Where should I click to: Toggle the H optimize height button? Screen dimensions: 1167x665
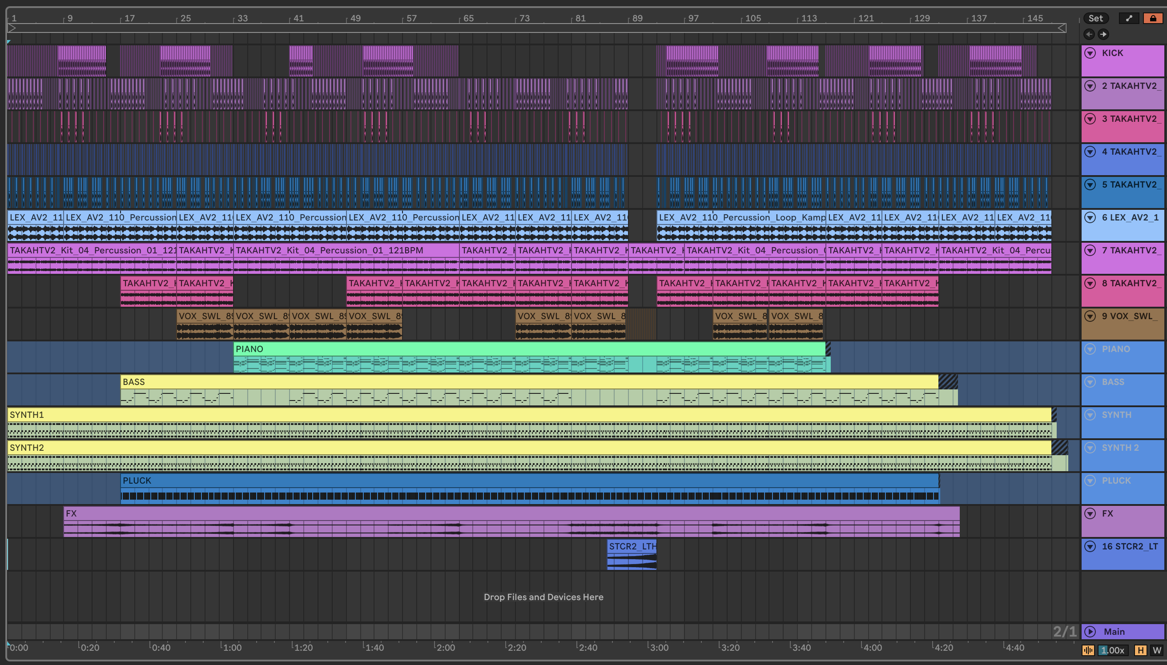pyautogui.click(x=1140, y=650)
